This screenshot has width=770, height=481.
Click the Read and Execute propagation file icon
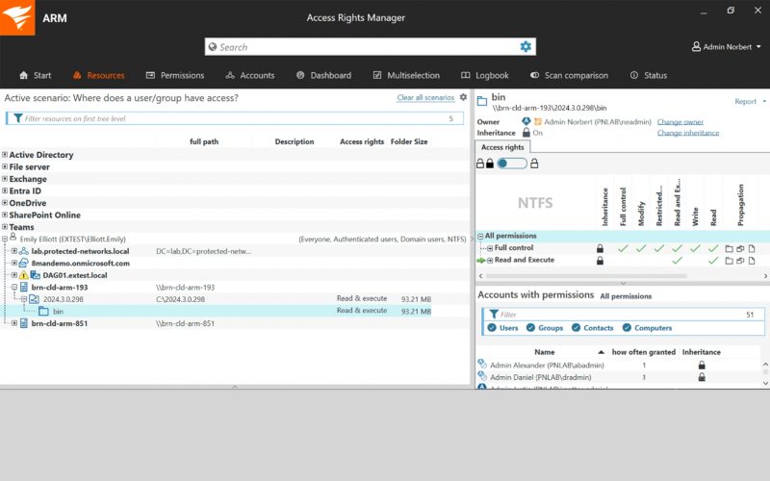pyautogui.click(x=752, y=261)
